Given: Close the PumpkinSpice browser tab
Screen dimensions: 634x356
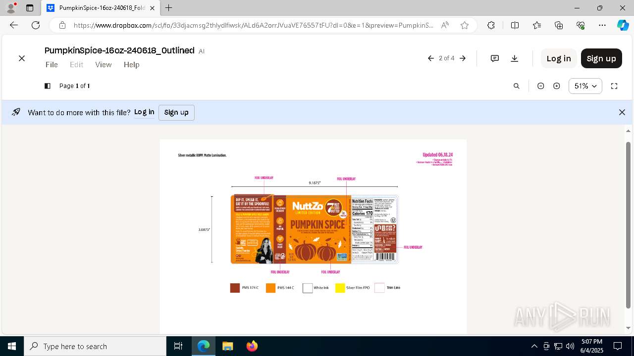Looking at the screenshot, I should click(152, 8).
